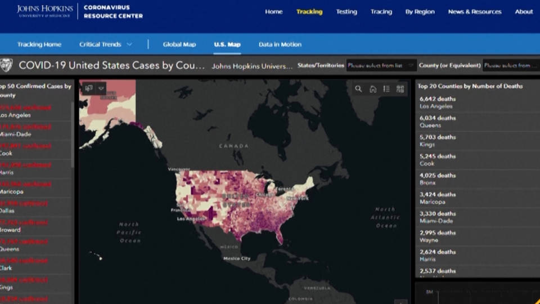Click the Top 50 Confirmed Cases heading
The width and height of the screenshot is (540, 304).
coord(35,90)
